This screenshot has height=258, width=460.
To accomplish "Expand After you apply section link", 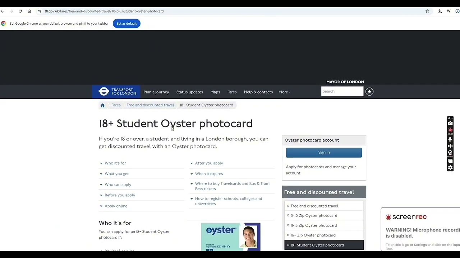I will 209,163.
